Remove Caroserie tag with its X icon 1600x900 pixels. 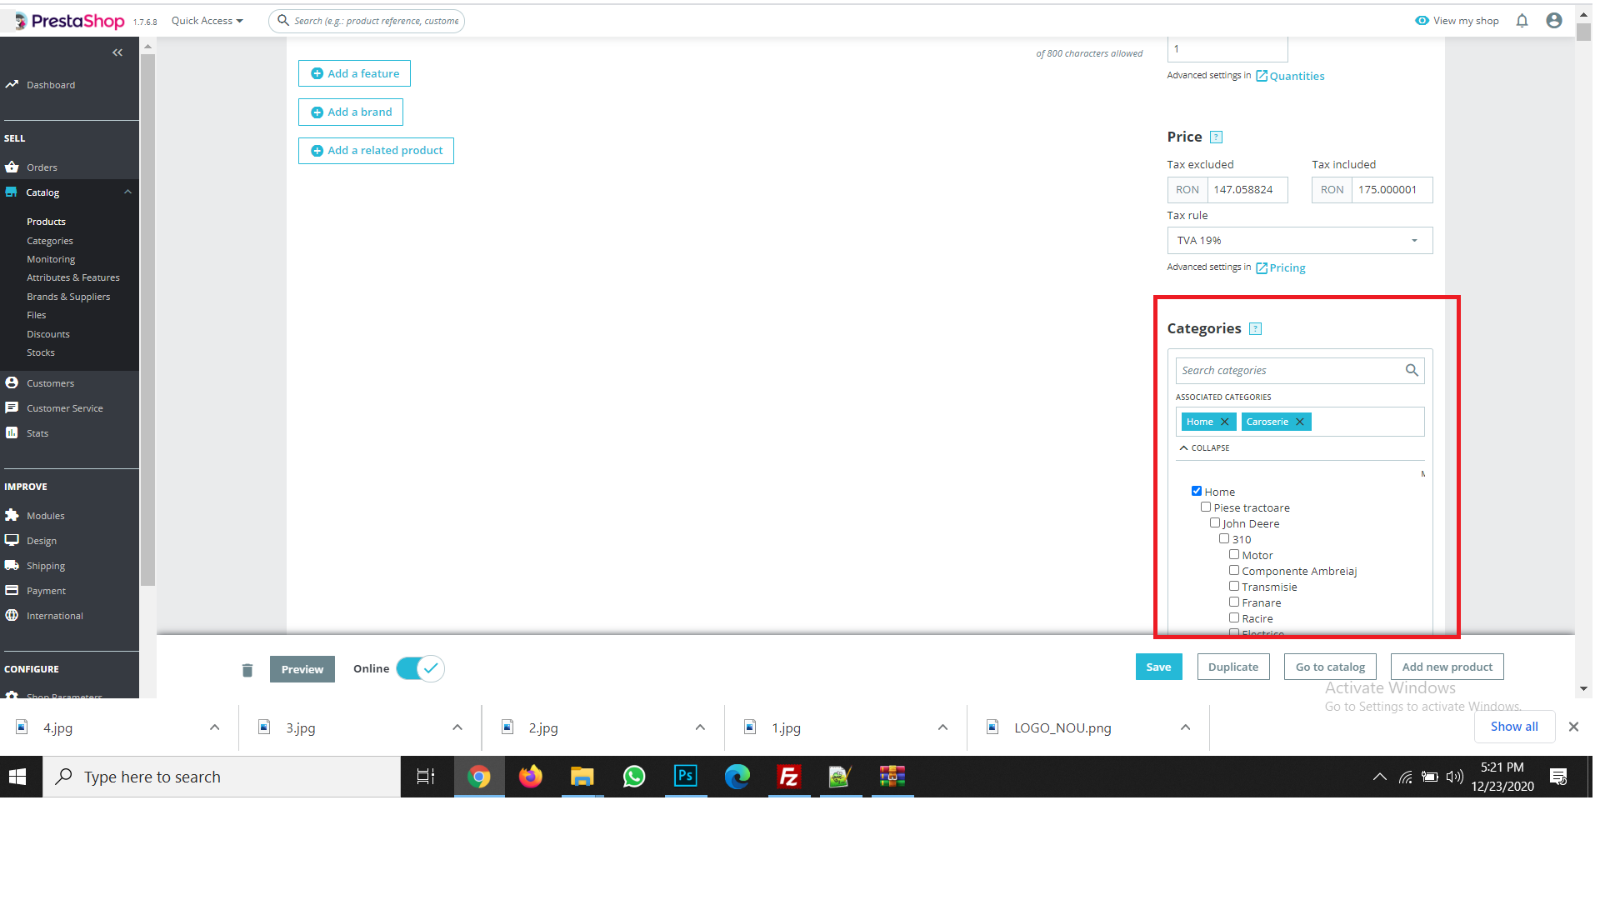pos(1299,422)
